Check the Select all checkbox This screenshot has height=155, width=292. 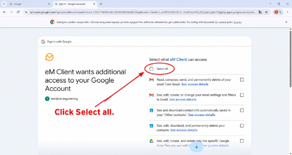151,69
